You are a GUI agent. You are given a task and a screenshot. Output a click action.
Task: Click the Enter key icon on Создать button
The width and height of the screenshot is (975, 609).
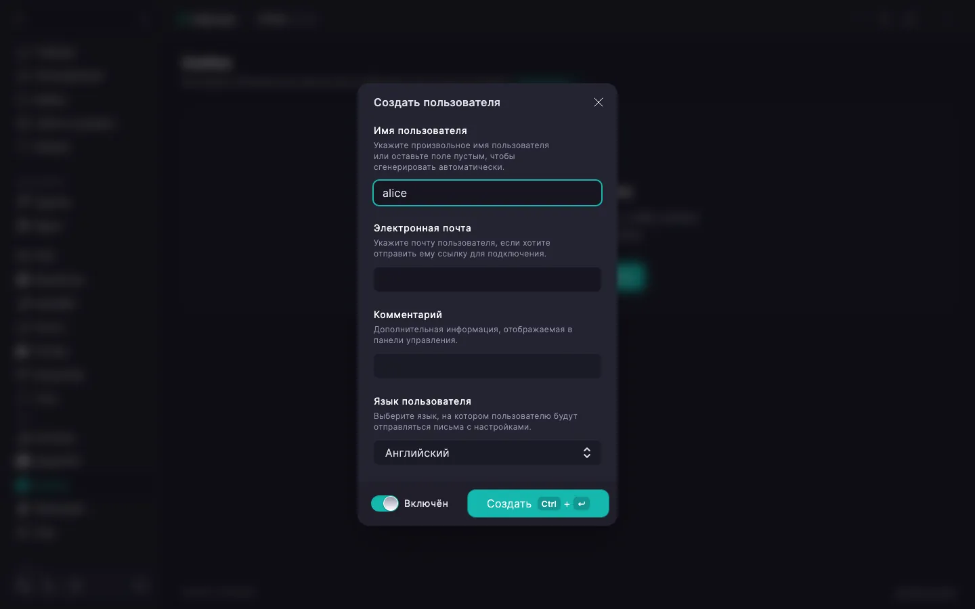(x=582, y=503)
